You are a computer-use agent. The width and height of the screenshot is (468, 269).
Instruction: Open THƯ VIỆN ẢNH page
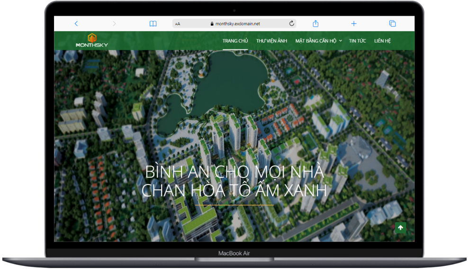[x=271, y=41]
